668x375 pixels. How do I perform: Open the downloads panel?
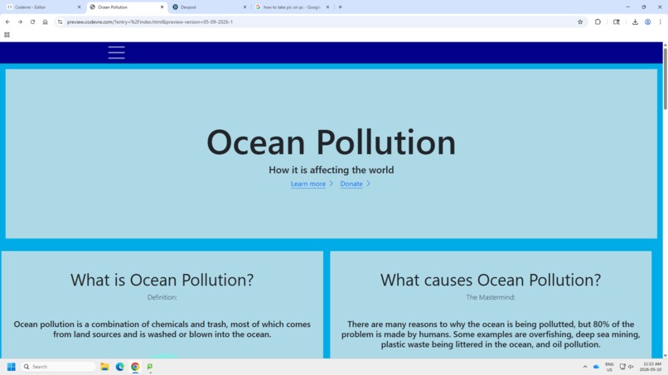coord(635,22)
